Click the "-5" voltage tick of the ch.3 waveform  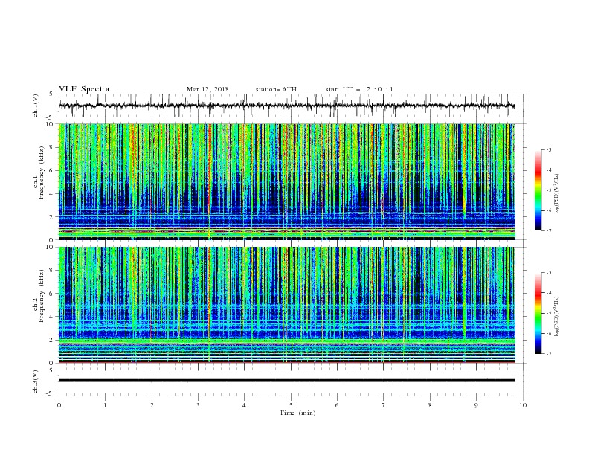(51, 393)
